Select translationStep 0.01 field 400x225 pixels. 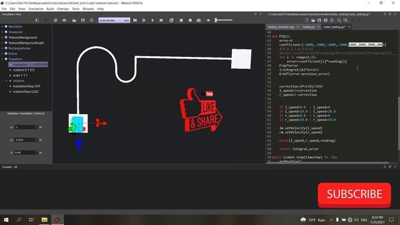click(26, 86)
